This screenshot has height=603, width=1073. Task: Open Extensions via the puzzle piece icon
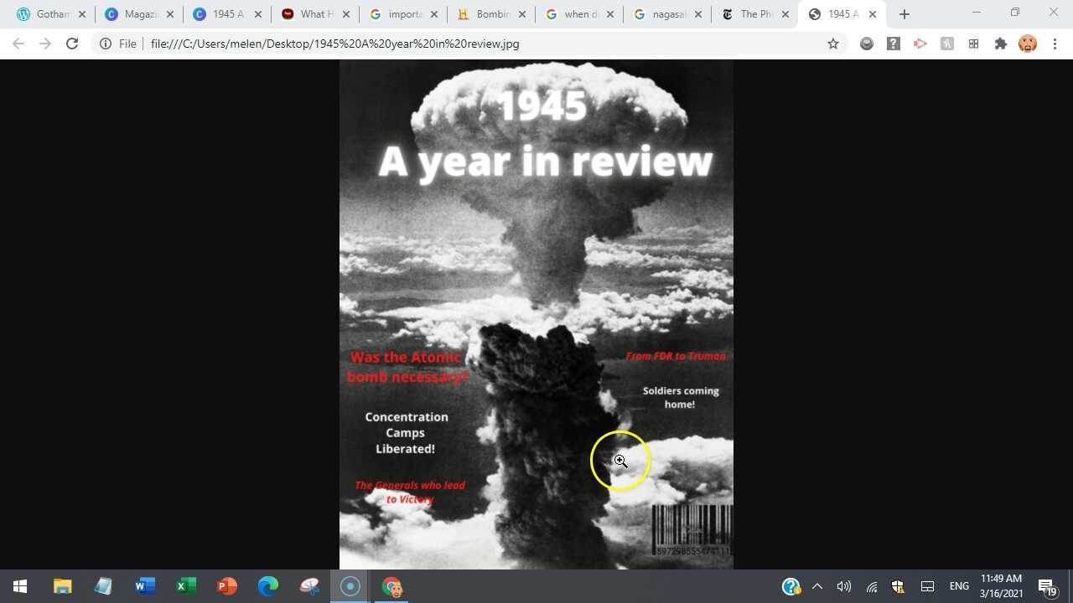1001,44
